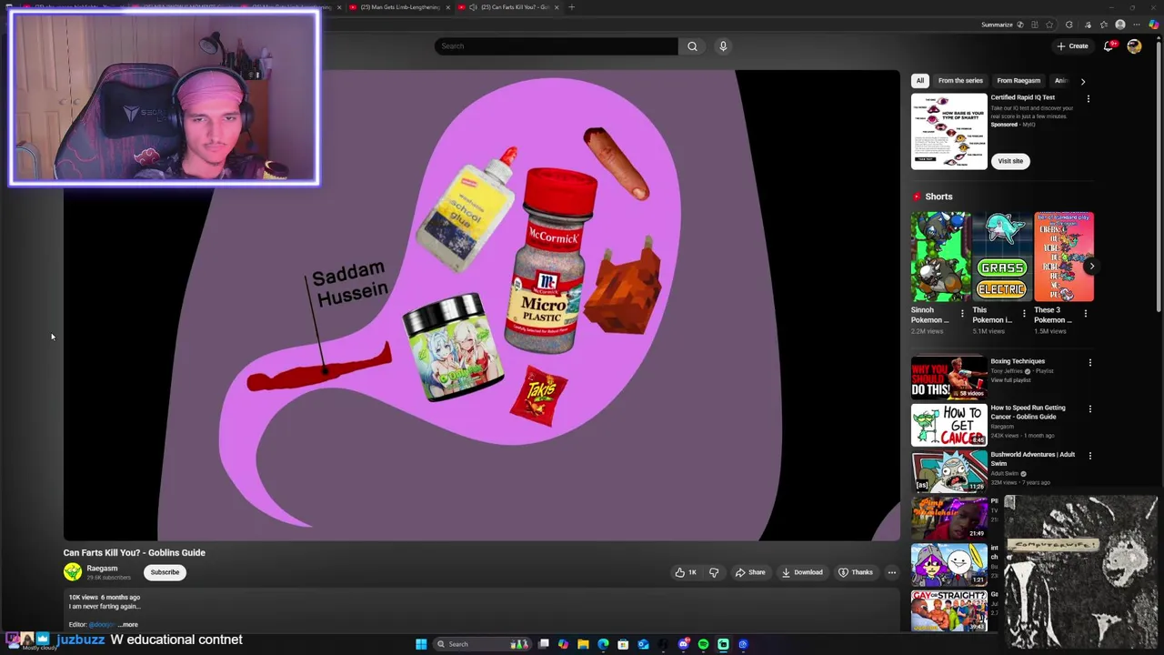Click Visit site on the IQ Test ad

click(x=1010, y=161)
